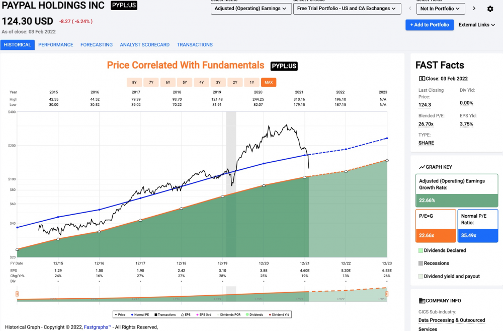
Task: Go to next ticker arrow
Action: (474, 9)
